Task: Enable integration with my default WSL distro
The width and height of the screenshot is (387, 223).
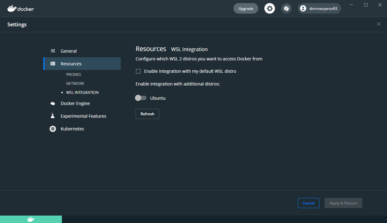Action: click(x=138, y=71)
